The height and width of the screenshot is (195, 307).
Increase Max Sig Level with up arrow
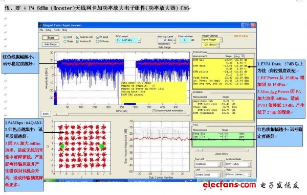coord(174,39)
